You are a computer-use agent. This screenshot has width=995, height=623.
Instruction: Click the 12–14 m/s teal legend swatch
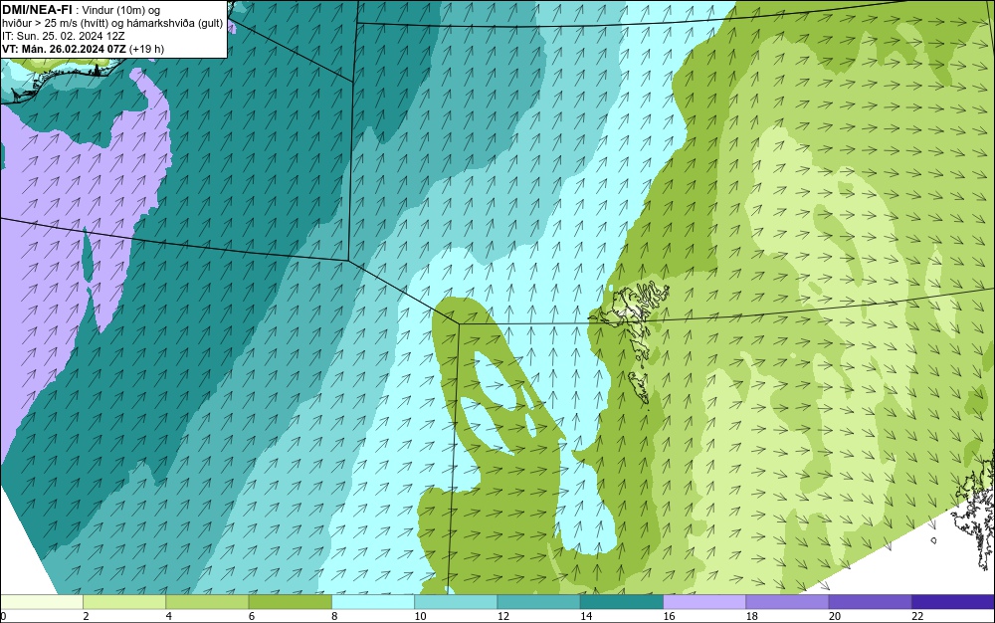pos(538,601)
